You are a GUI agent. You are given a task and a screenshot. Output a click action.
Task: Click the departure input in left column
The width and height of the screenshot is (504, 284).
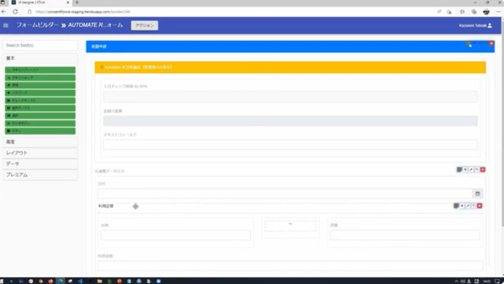click(176, 235)
